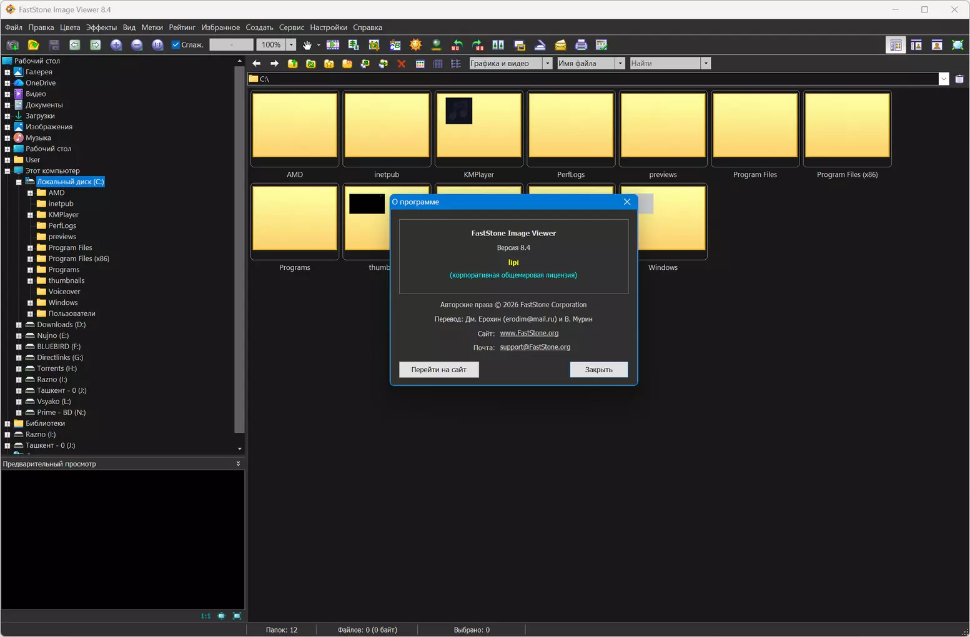Start the slideshow with the filmstrip icon
Image resolution: width=970 pixels, height=637 pixels.
coord(333,45)
